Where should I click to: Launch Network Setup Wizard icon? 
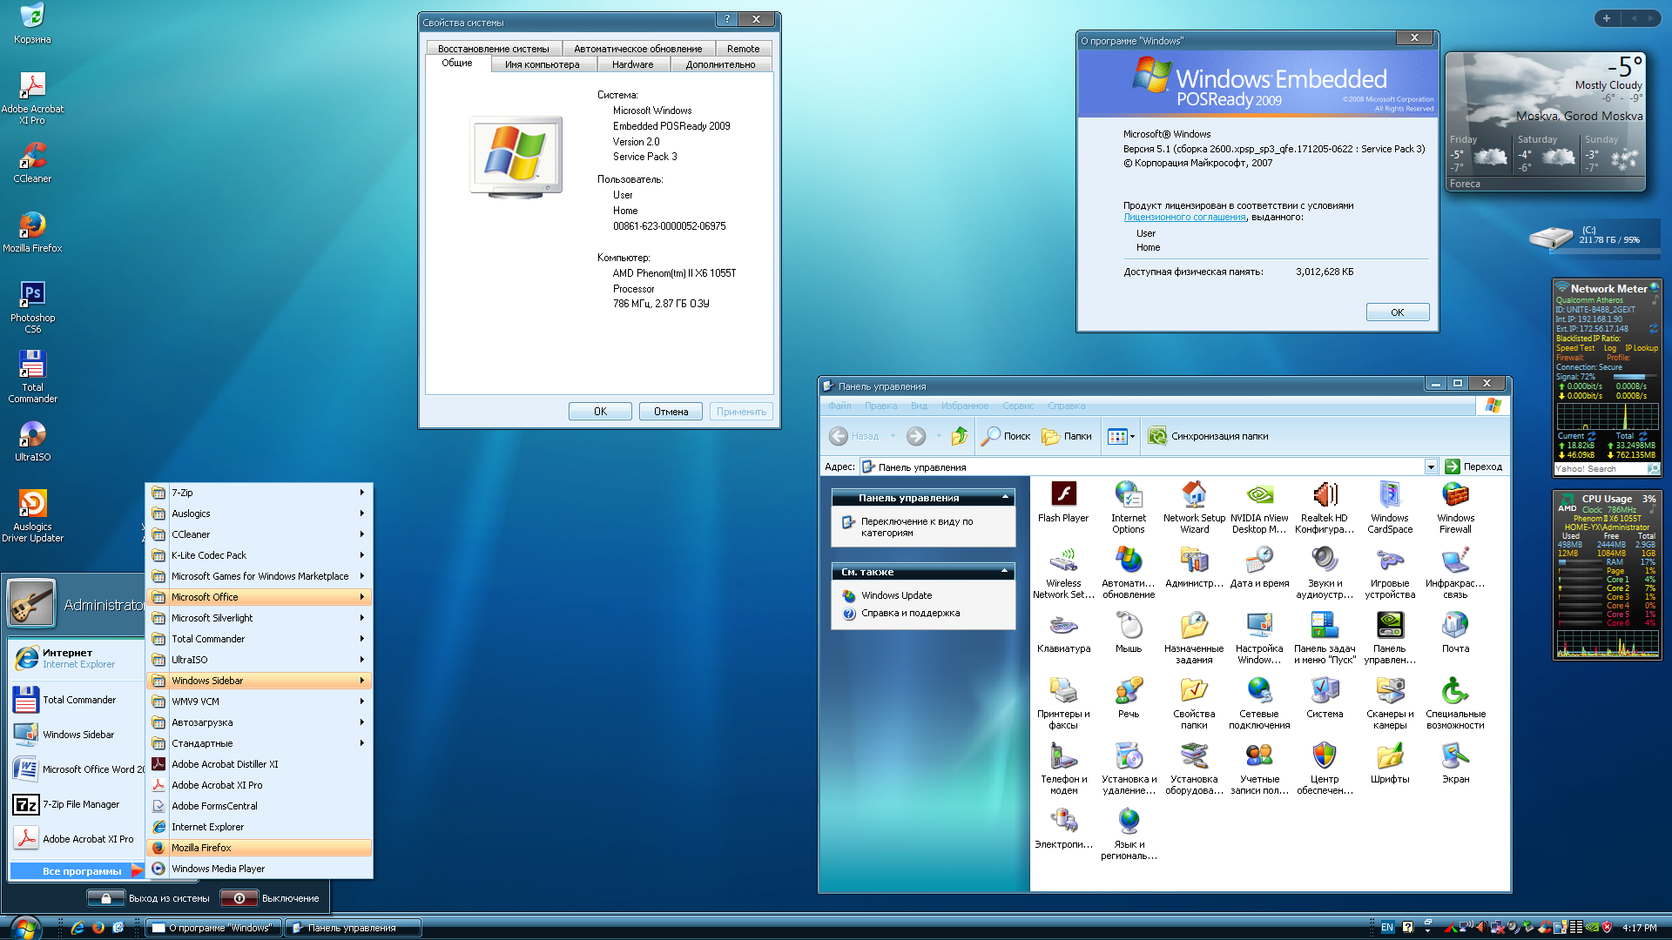coord(1194,508)
